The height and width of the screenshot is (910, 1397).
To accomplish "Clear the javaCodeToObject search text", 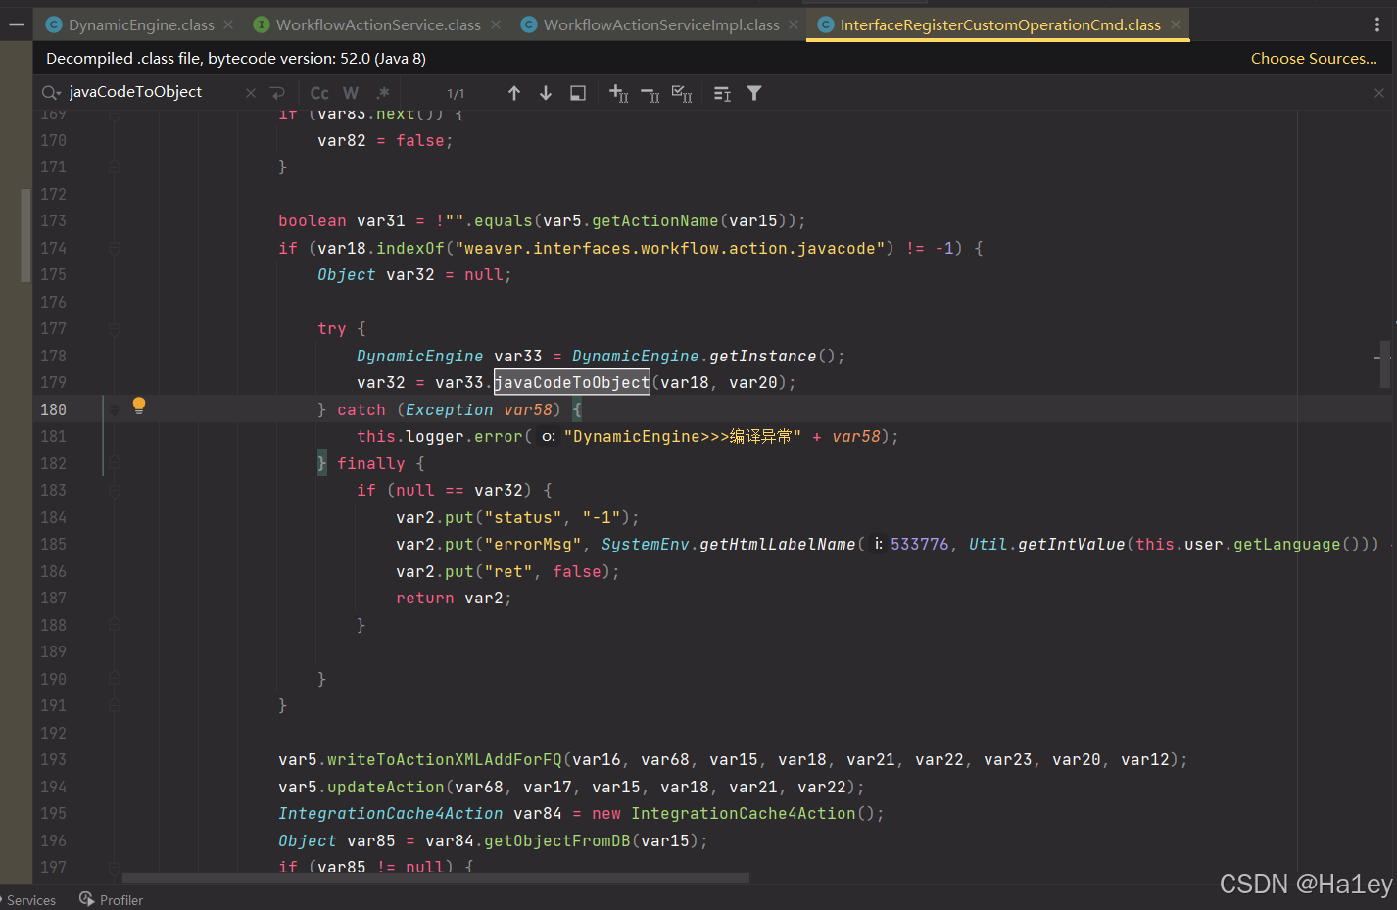I will coord(251,93).
